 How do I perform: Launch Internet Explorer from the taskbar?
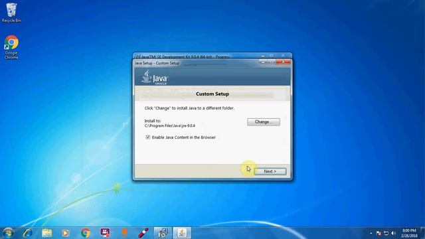(28, 233)
